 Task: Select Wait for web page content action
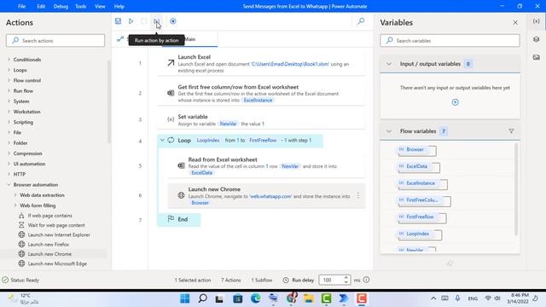[56, 225]
